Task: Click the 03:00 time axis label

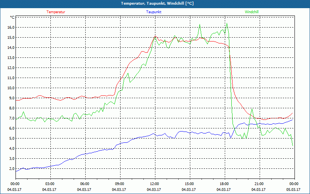Action: [x=50, y=184]
